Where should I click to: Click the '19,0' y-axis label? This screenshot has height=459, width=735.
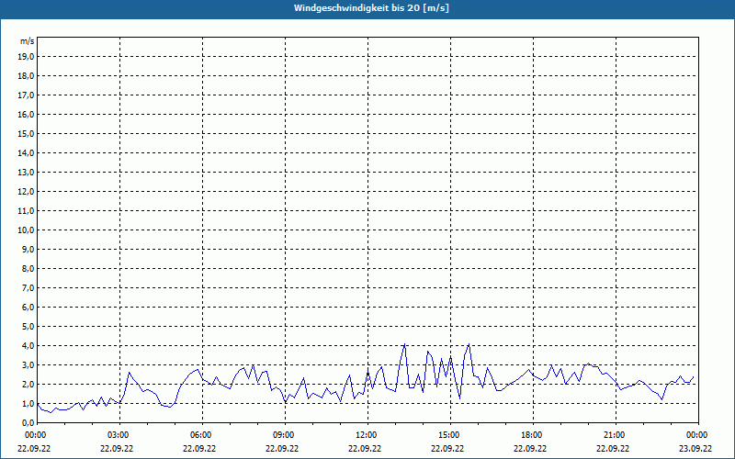coord(28,57)
